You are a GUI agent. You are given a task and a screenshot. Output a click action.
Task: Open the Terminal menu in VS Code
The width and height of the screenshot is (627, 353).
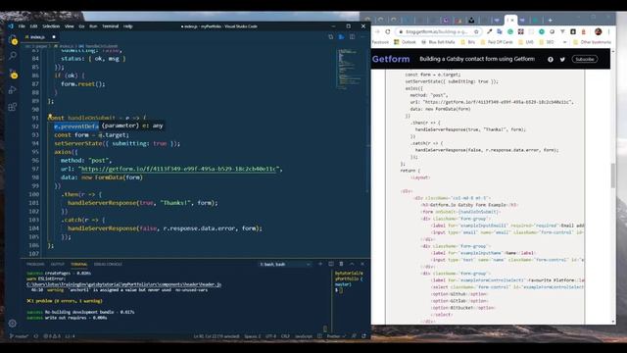(111, 26)
